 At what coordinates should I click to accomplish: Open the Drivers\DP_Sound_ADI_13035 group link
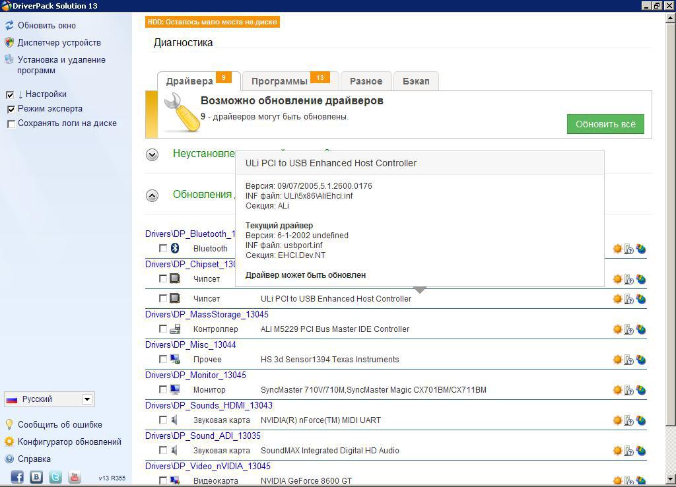tap(203, 436)
